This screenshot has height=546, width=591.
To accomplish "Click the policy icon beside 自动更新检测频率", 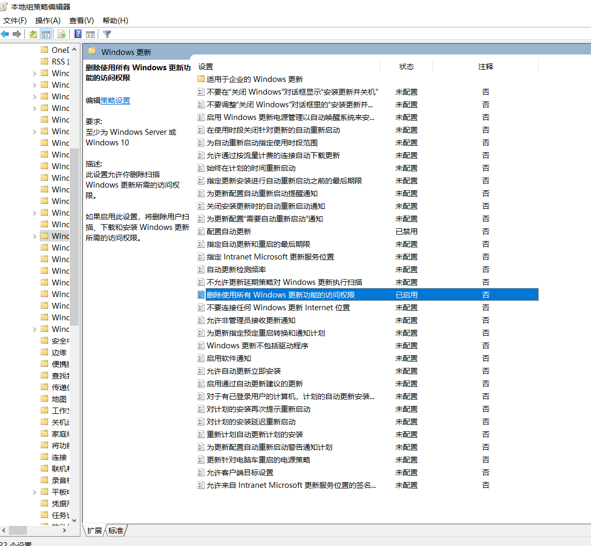I will (201, 270).
